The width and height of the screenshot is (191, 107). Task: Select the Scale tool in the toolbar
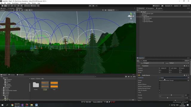[12, 6]
